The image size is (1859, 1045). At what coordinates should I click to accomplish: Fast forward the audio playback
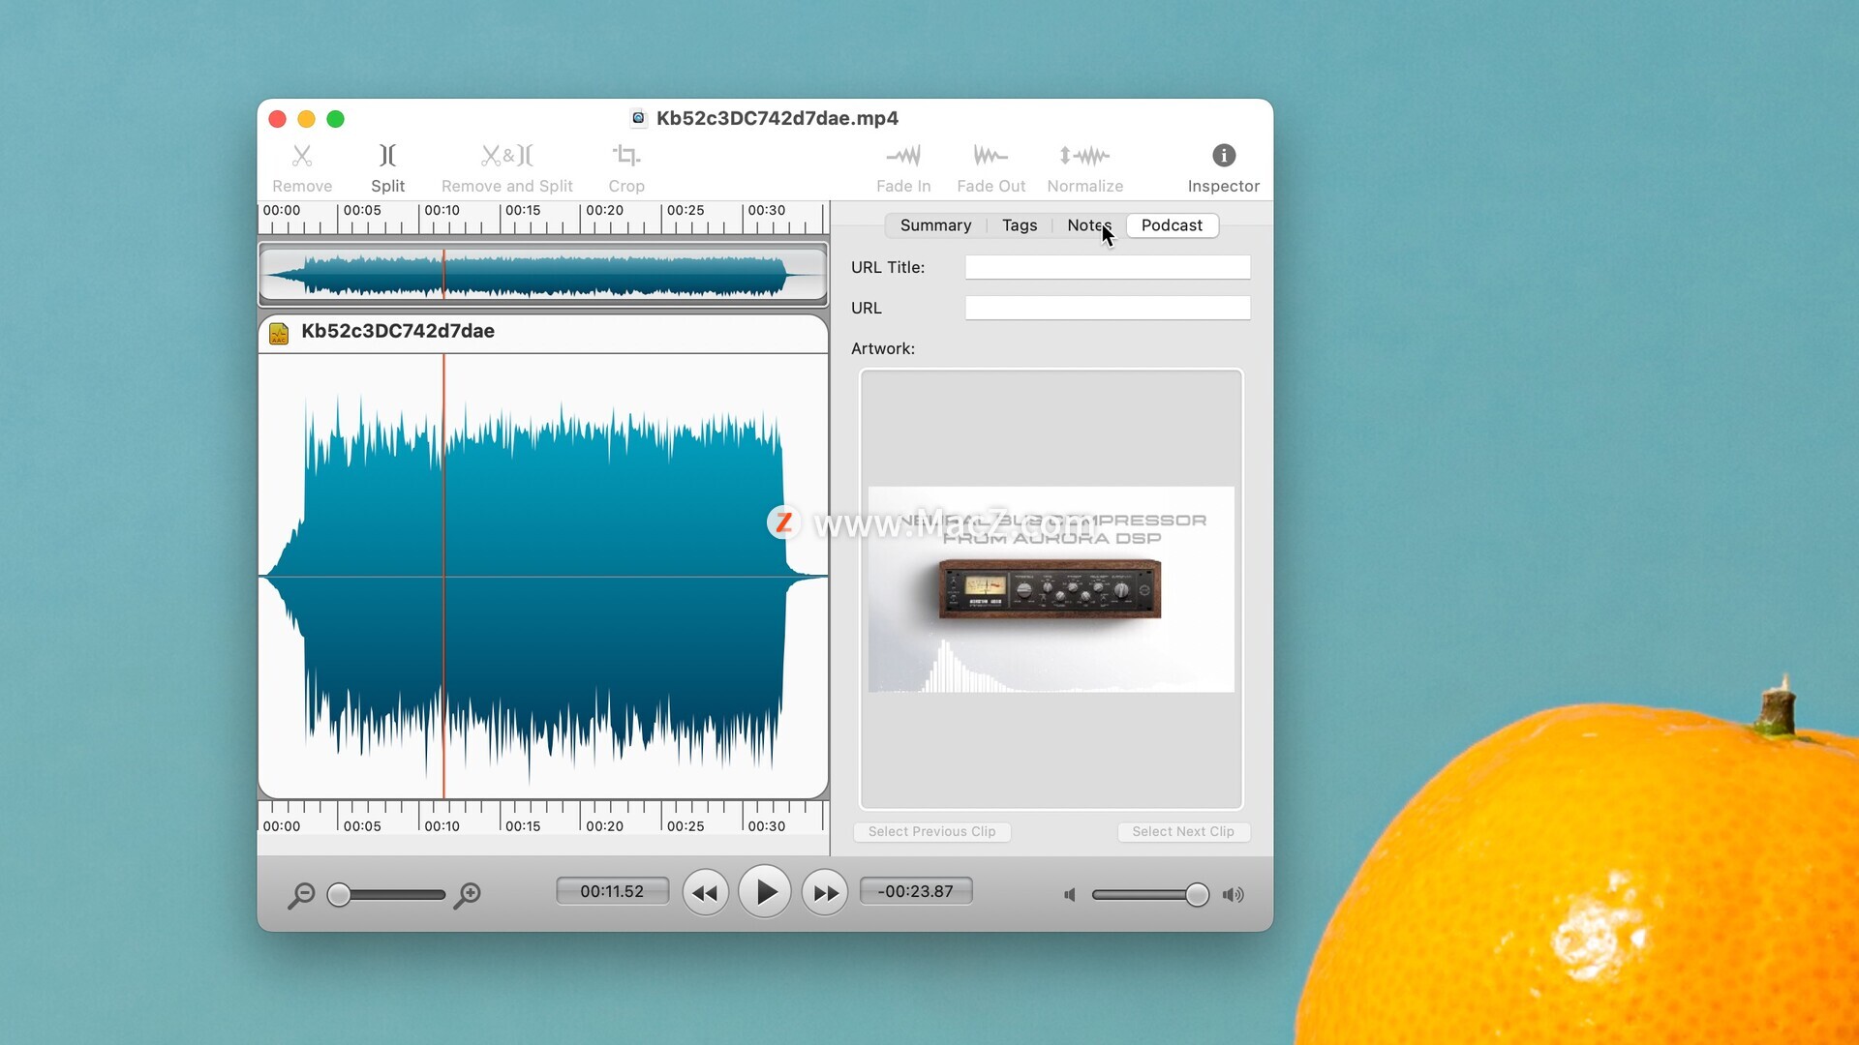pos(825,892)
